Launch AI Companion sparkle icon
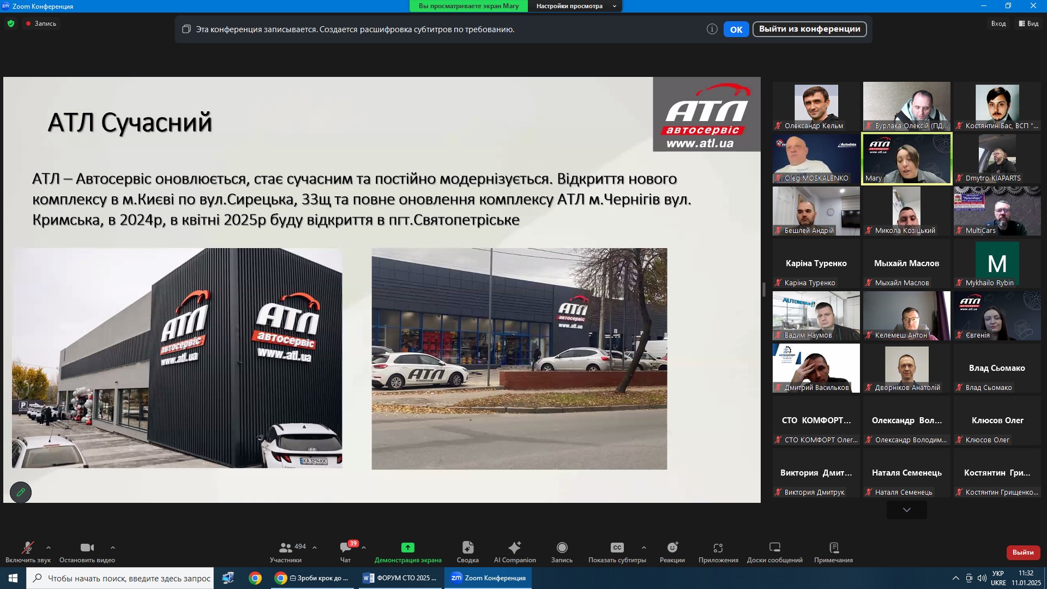The width and height of the screenshot is (1047, 589). coord(515,548)
